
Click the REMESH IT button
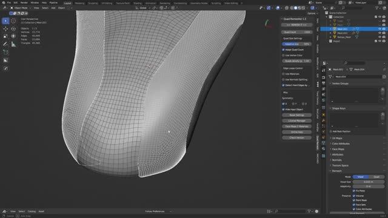(296, 25)
